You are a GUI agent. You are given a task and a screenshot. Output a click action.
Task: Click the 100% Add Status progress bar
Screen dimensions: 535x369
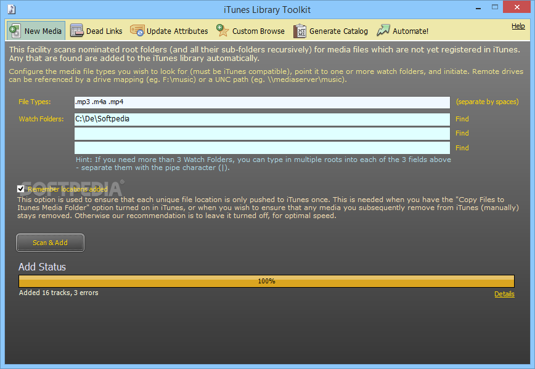point(266,281)
